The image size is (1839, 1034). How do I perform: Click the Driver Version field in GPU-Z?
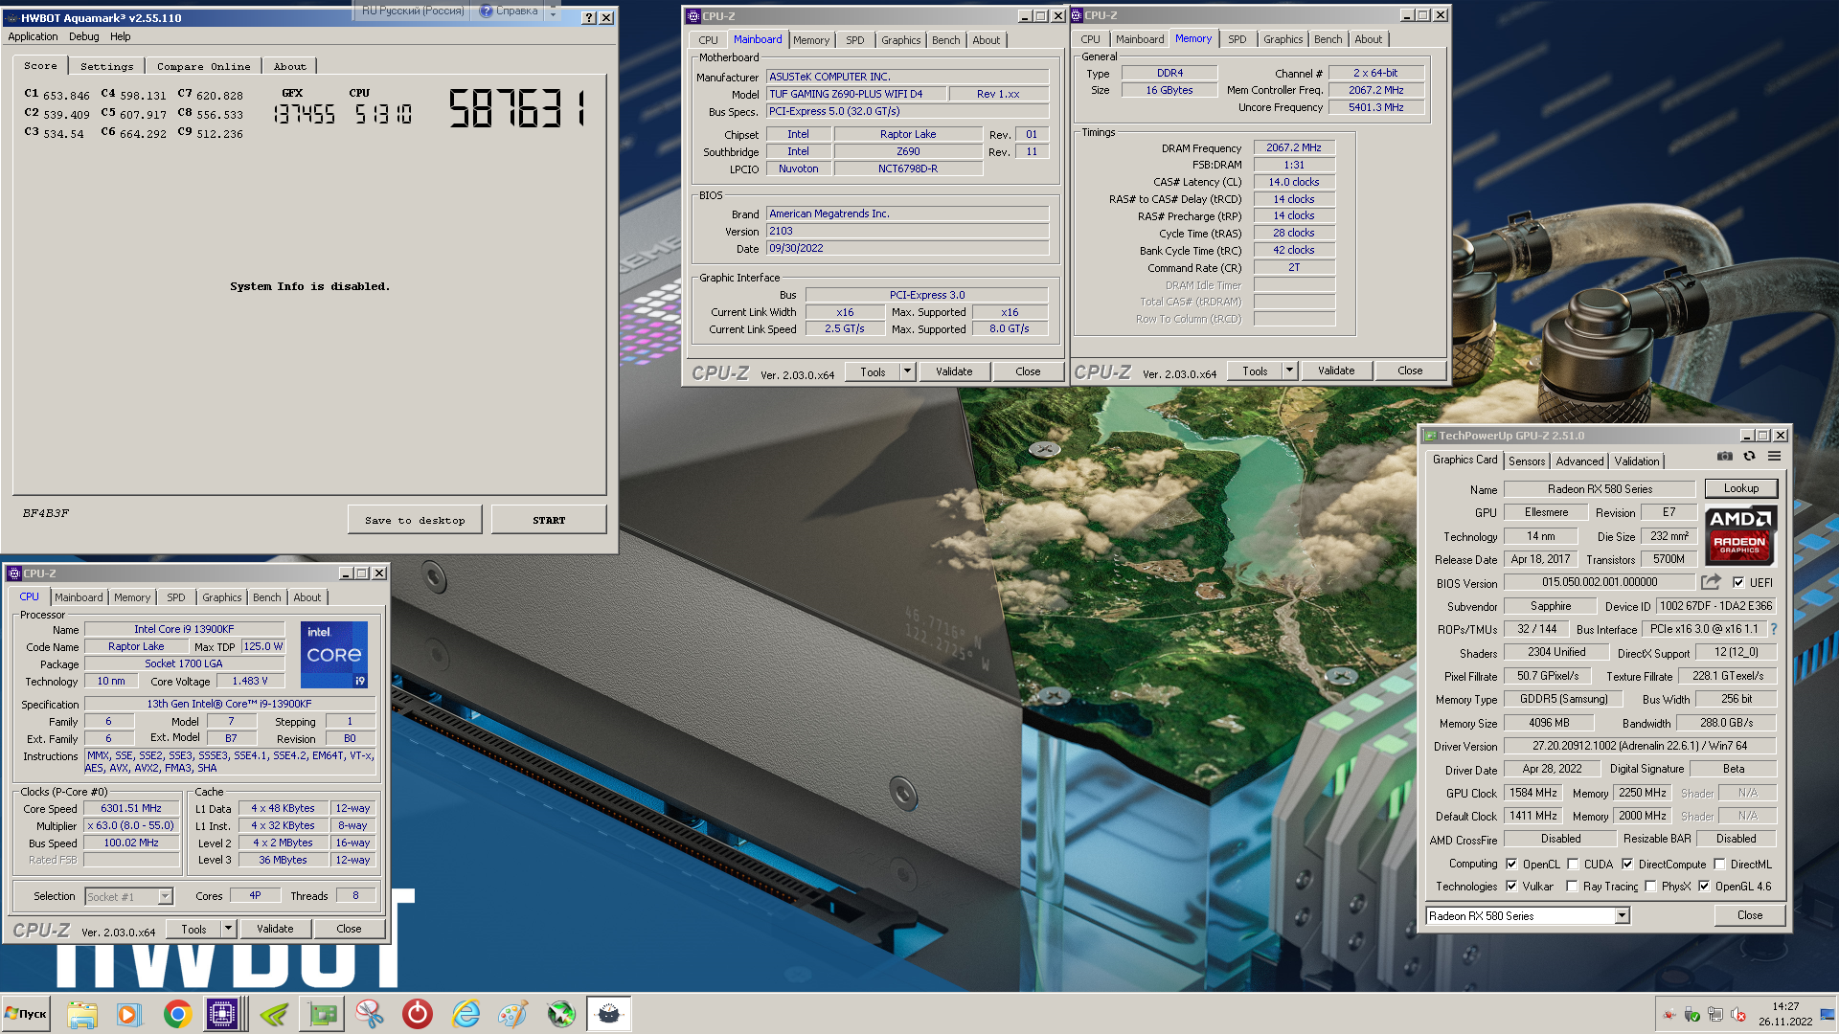[x=1640, y=746]
